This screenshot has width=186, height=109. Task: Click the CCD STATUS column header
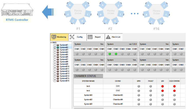point(174,81)
